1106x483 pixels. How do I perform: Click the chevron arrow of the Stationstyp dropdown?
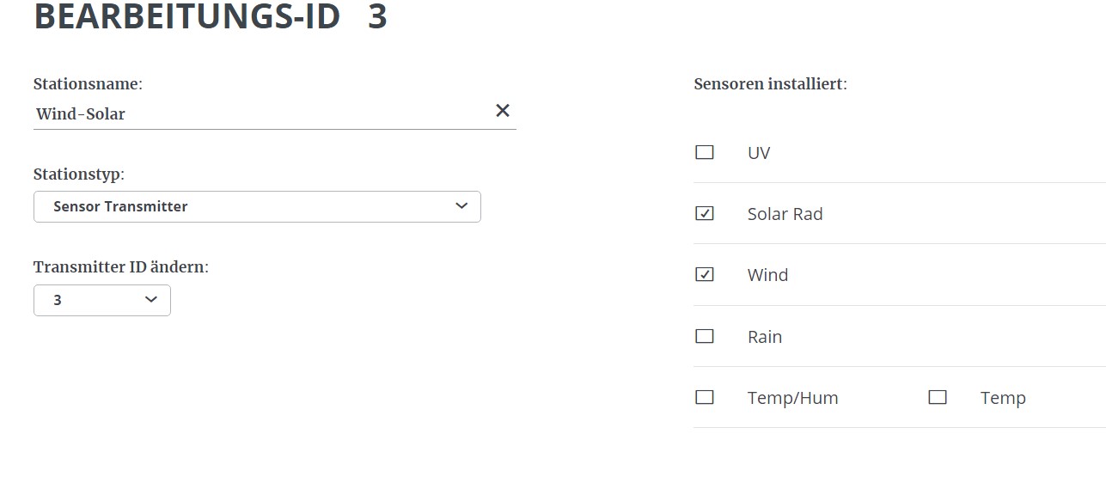click(x=461, y=206)
